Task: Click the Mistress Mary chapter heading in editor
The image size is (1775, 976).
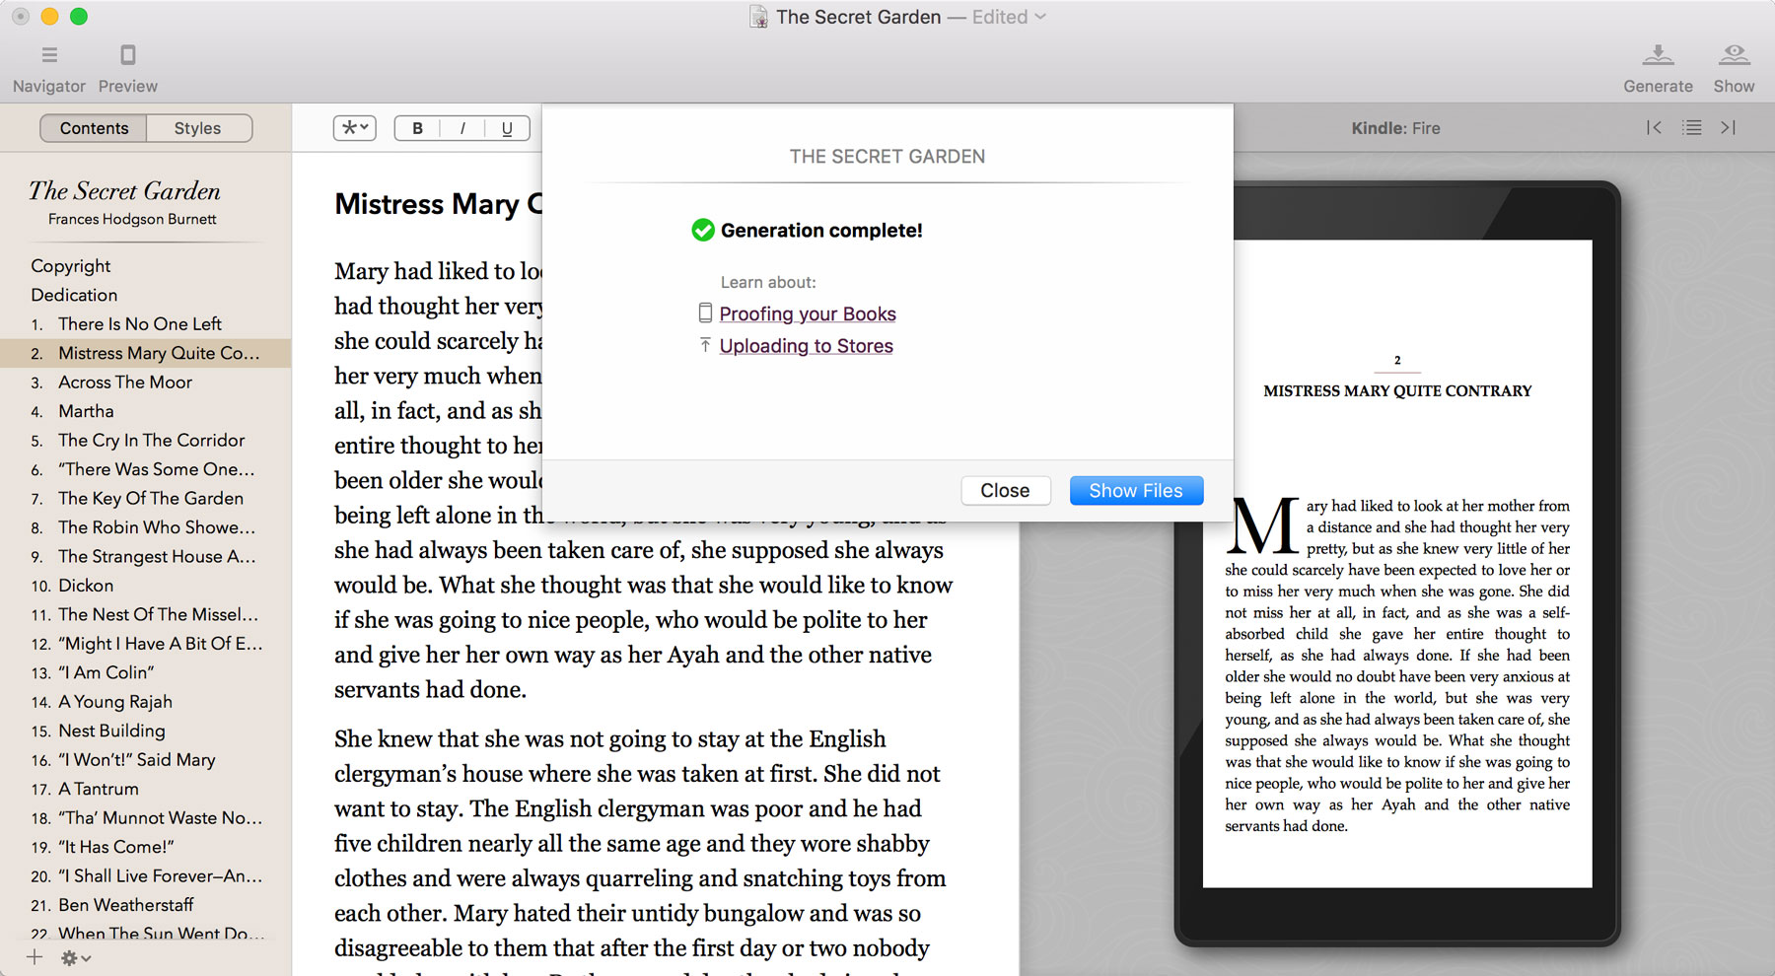Action: (438, 204)
